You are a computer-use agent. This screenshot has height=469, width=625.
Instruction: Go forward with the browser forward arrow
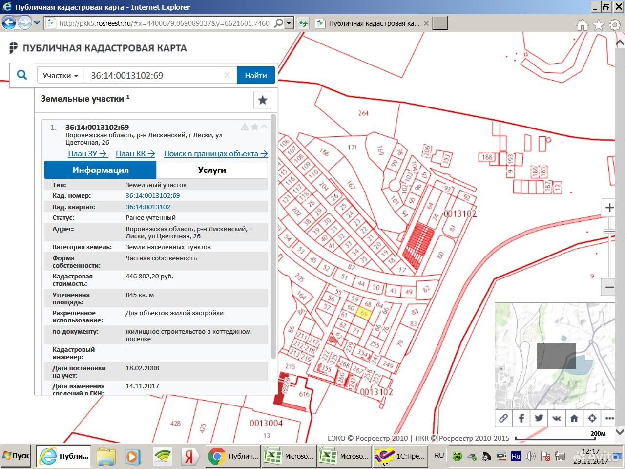(x=25, y=22)
